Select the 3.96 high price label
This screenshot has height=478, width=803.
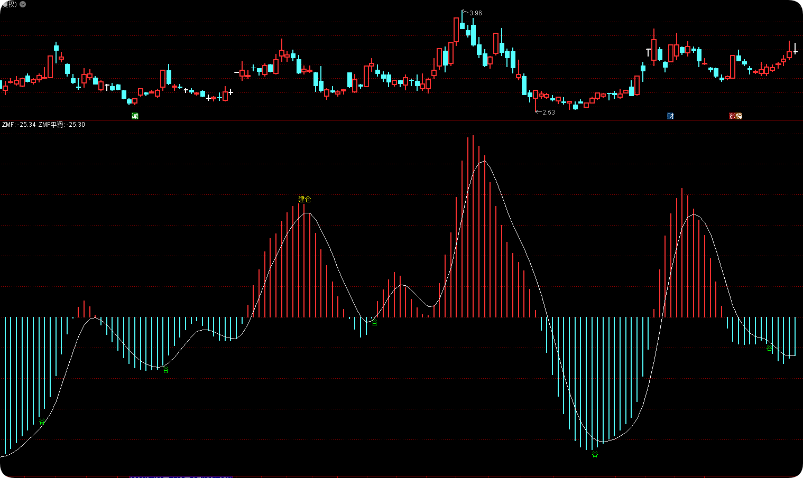[475, 13]
